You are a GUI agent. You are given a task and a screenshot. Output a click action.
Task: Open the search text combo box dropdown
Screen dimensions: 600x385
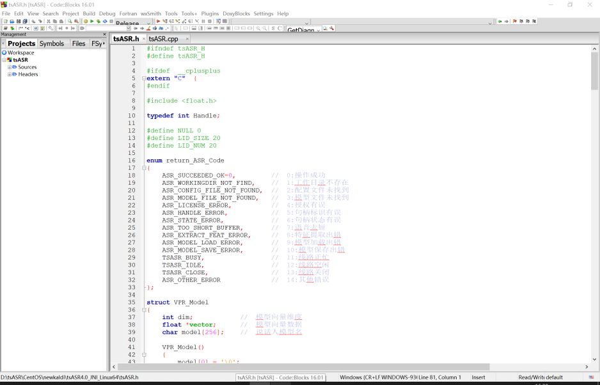(129, 28)
